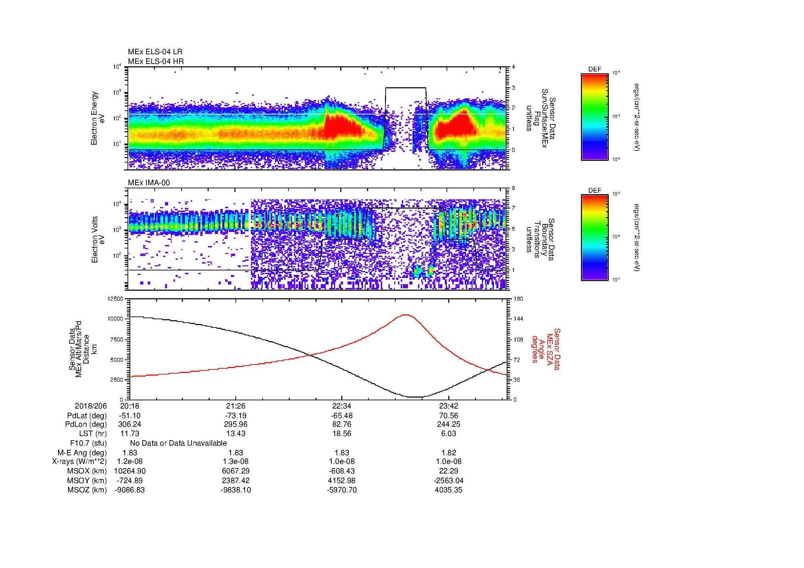
Task: Click the PdLat value -73.19
Action: coord(236,416)
